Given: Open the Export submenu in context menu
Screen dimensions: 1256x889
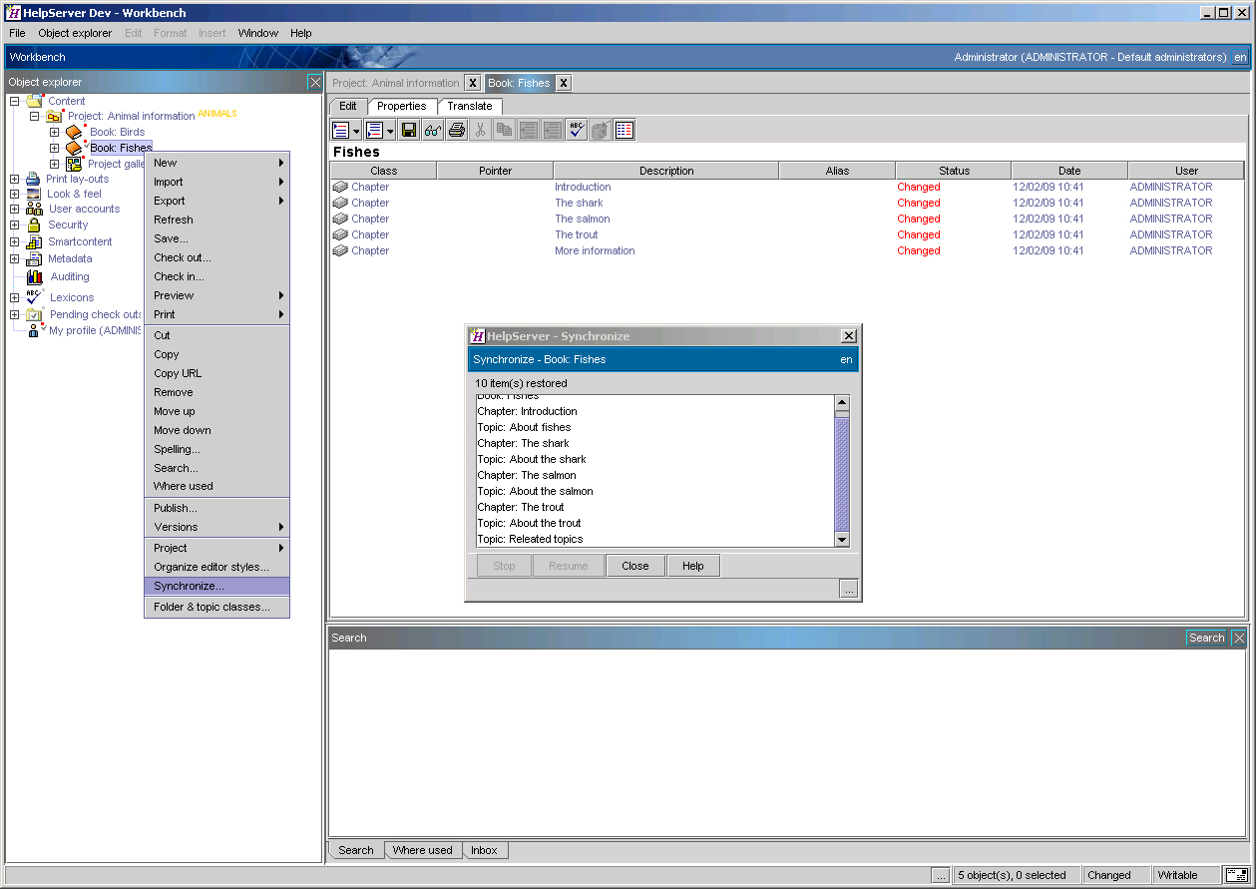Looking at the screenshot, I should click(216, 201).
